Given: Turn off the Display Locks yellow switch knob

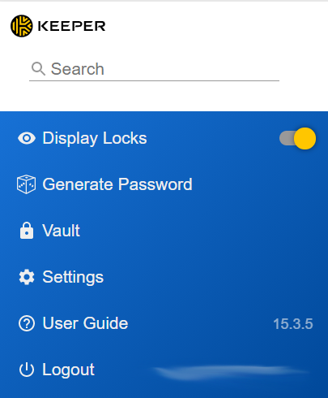Looking at the screenshot, I should pyautogui.click(x=305, y=138).
